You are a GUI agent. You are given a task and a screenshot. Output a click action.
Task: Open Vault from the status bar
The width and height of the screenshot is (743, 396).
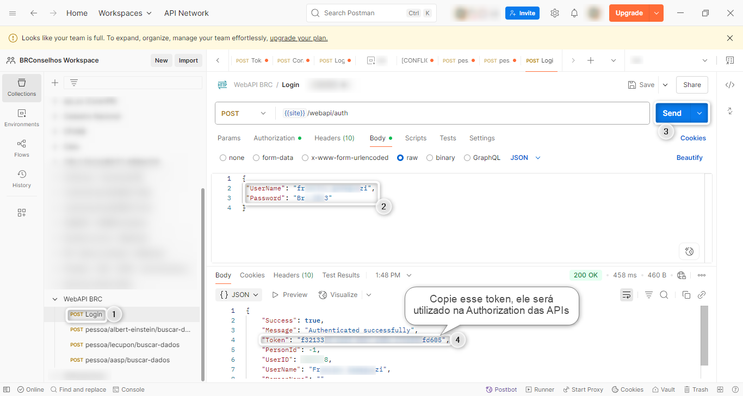click(663, 389)
